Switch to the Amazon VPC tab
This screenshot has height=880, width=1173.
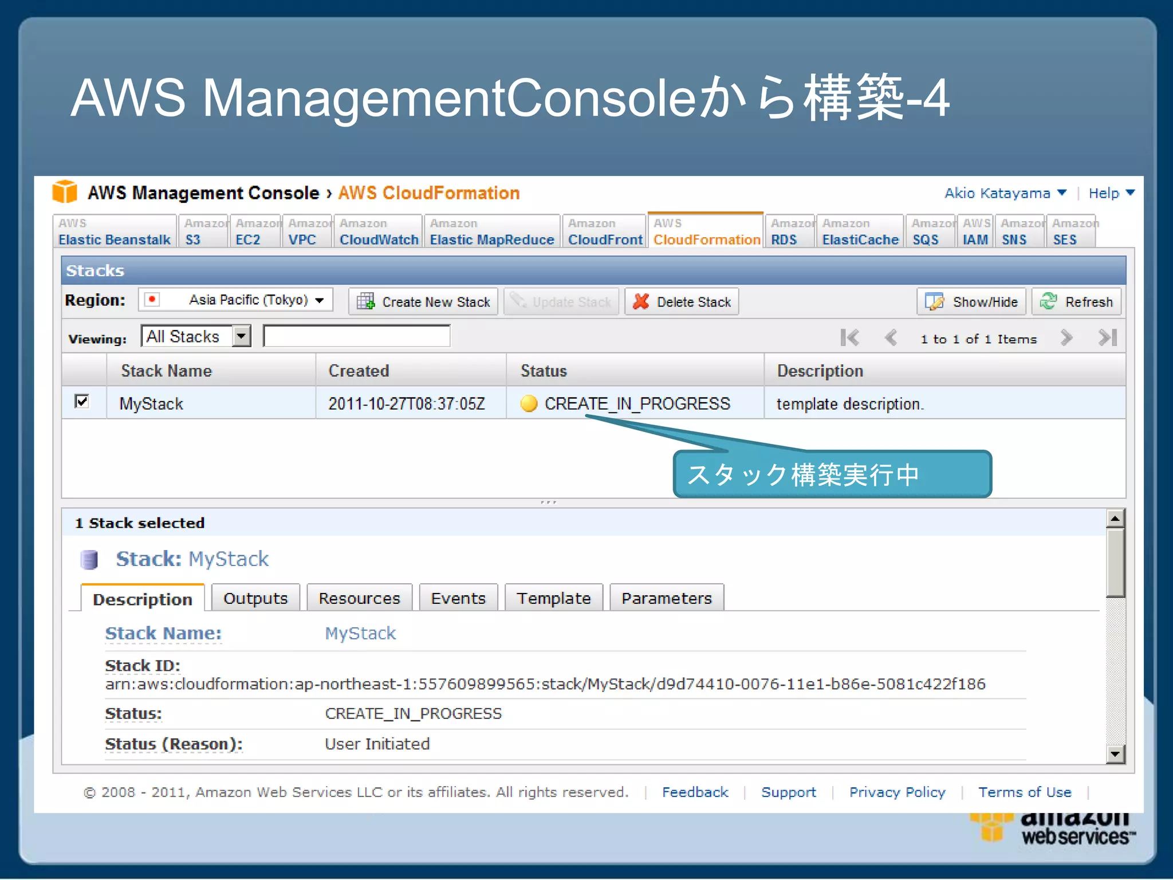click(x=308, y=231)
